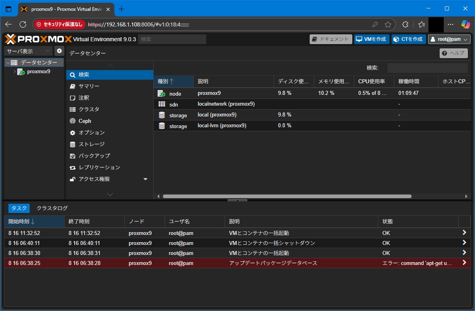Focus the resource grid search field
475x311 pixels.
[x=427, y=68]
